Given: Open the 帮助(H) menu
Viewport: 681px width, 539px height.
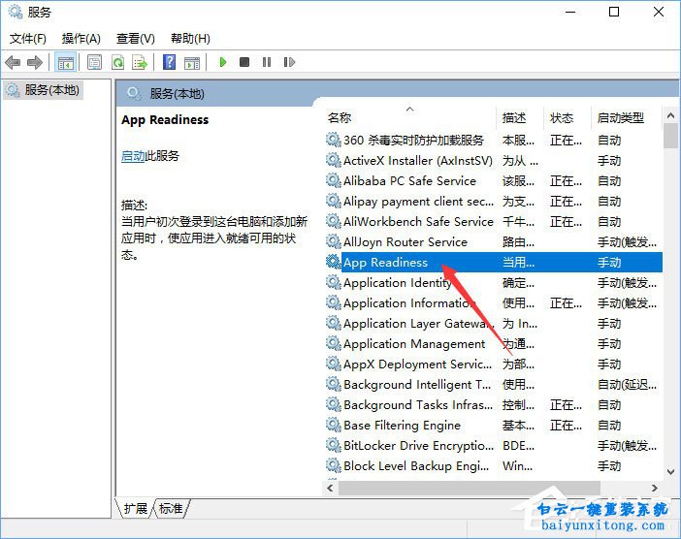Looking at the screenshot, I should click(190, 39).
